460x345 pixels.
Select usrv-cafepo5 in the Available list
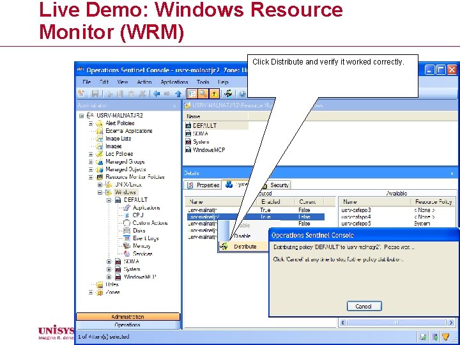[356, 224]
